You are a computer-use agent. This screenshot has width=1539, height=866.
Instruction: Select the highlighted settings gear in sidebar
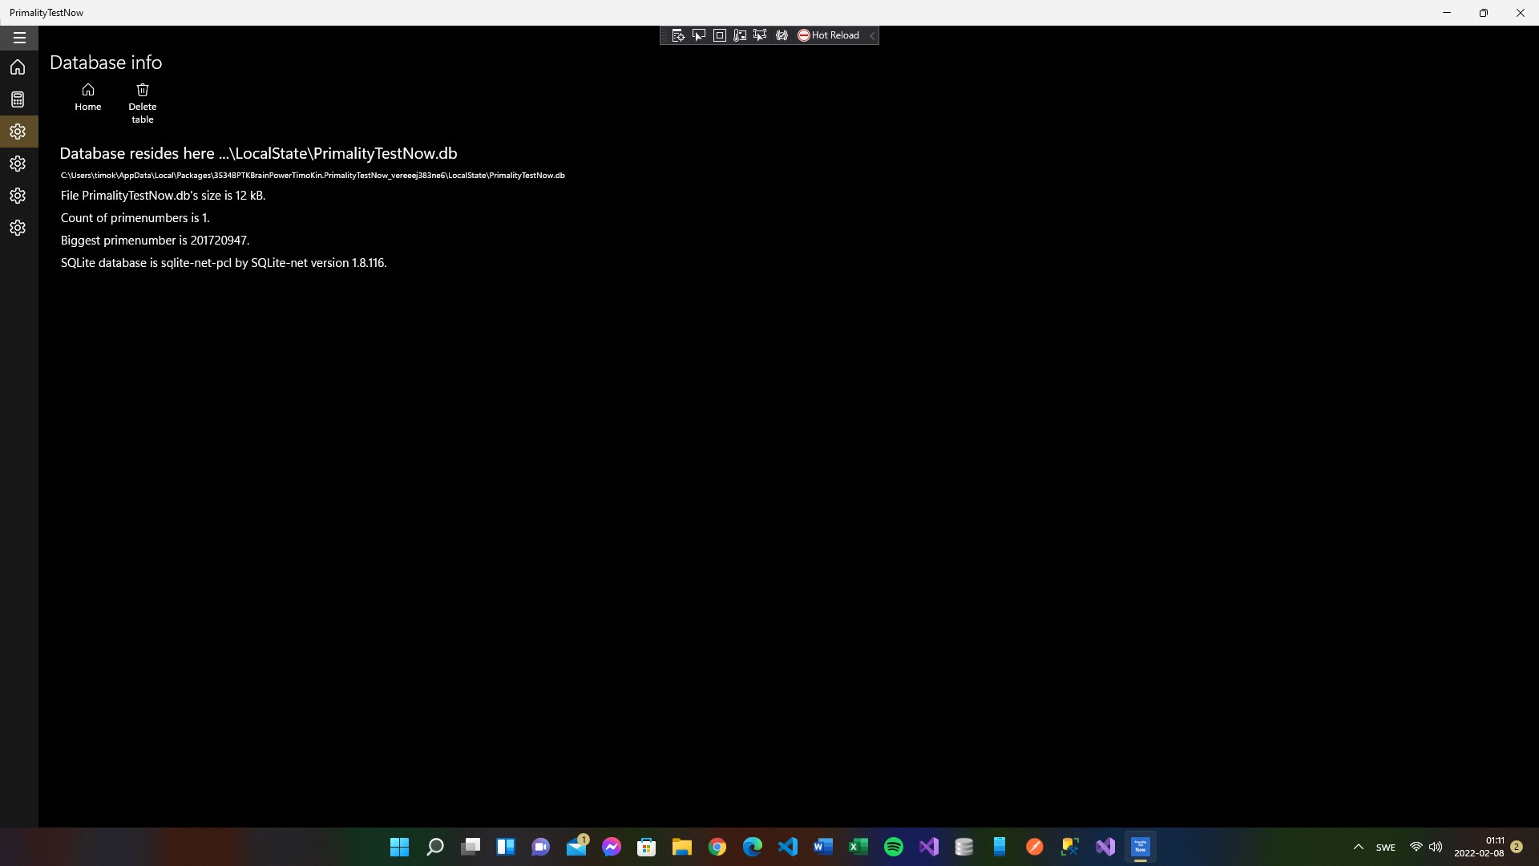click(18, 132)
